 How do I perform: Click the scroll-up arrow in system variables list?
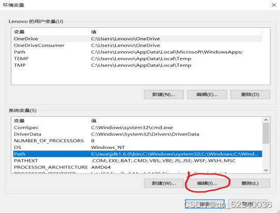click(x=266, y=120)
